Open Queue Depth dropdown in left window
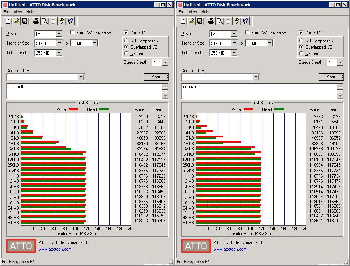Screen dimensions: 350x266 [x=165, y=62]
